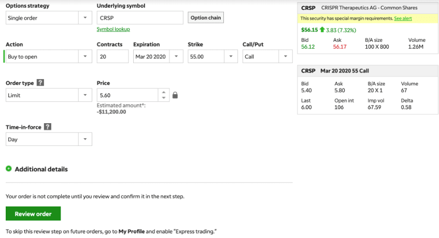The width and height of the screenshot is (439, 238).
Task: Click the Last price value 6.00
Action: [x=306, y=107]
